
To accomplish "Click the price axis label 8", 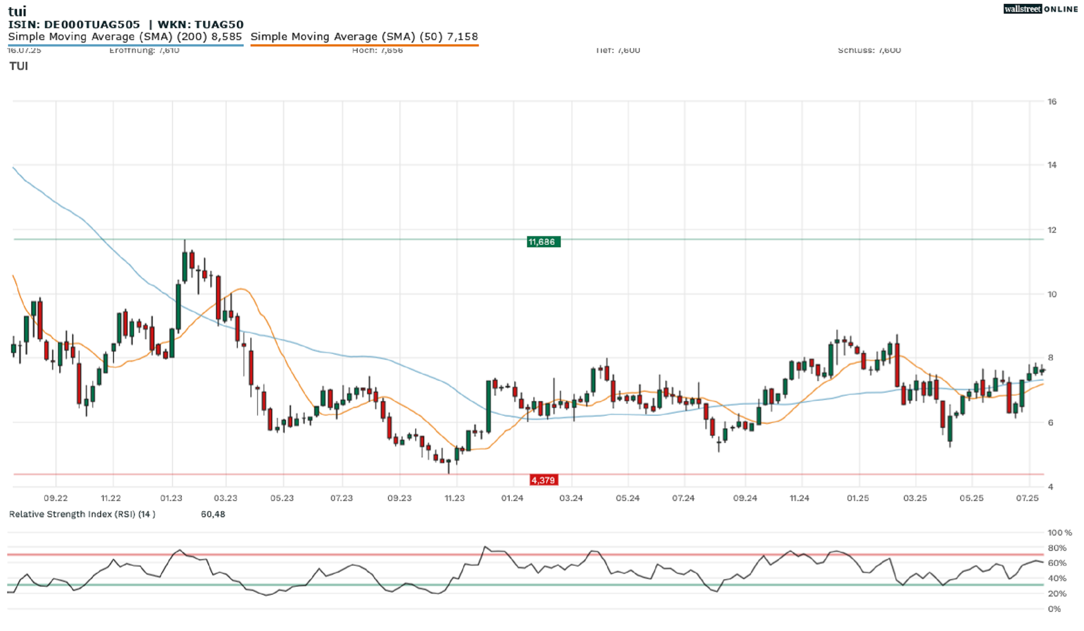I will (x=1051, y=358).
